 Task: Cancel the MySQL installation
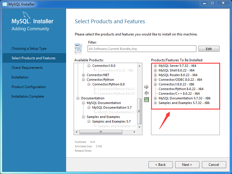pos(214,164)
